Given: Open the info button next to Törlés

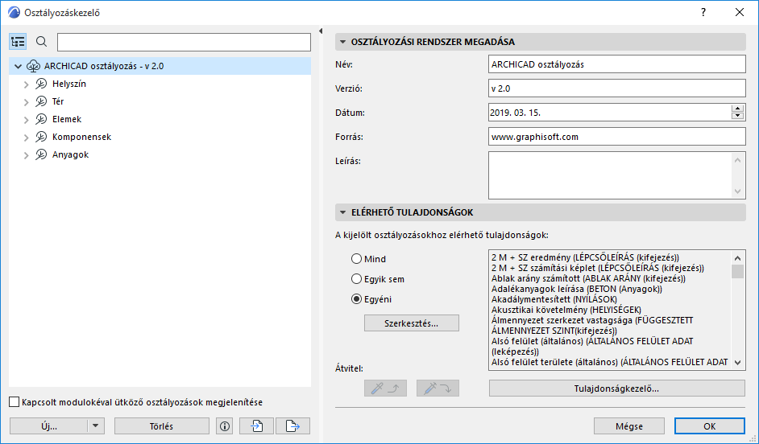Looking at the screenshot, I should click(x=225, y=426).
